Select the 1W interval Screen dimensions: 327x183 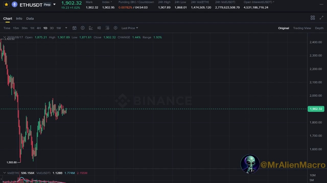click(x=59, y=28)
